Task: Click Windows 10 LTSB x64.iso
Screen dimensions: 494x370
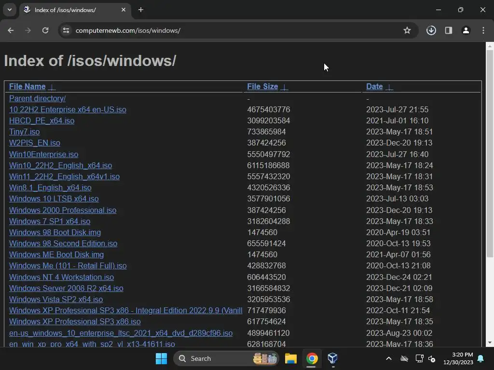Action: click(54, 199)
